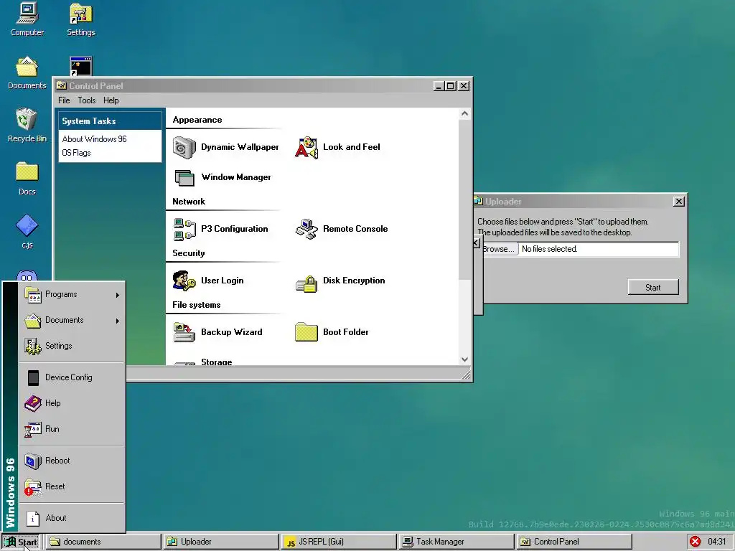Click Control Panel scrollbar down arrow
The width and height of the screenshot is (735, 551).
(x=464, y=359)
